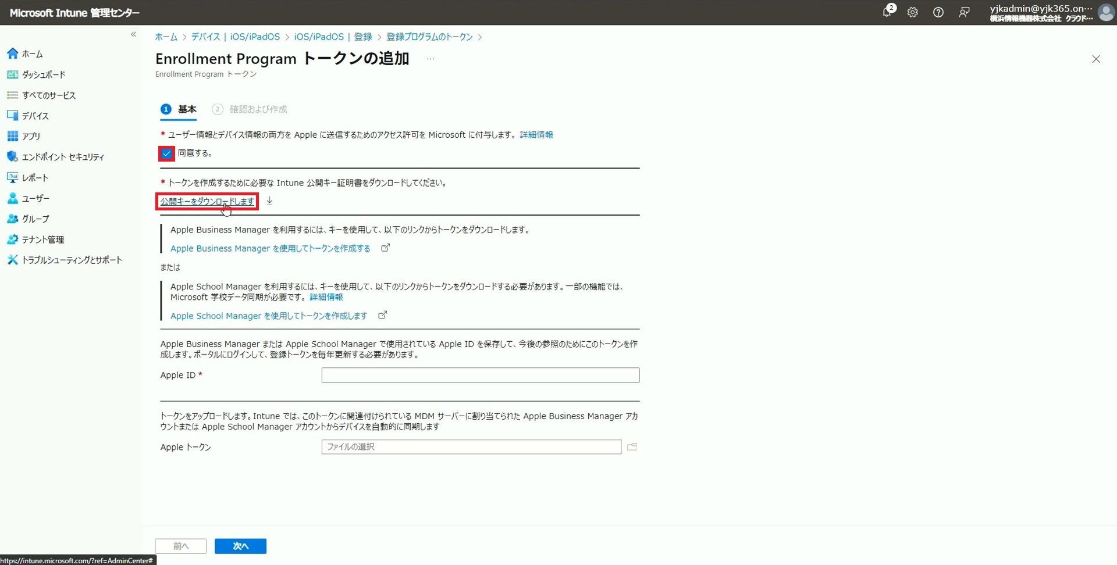Open テナント管理 in sidebar

35,239
